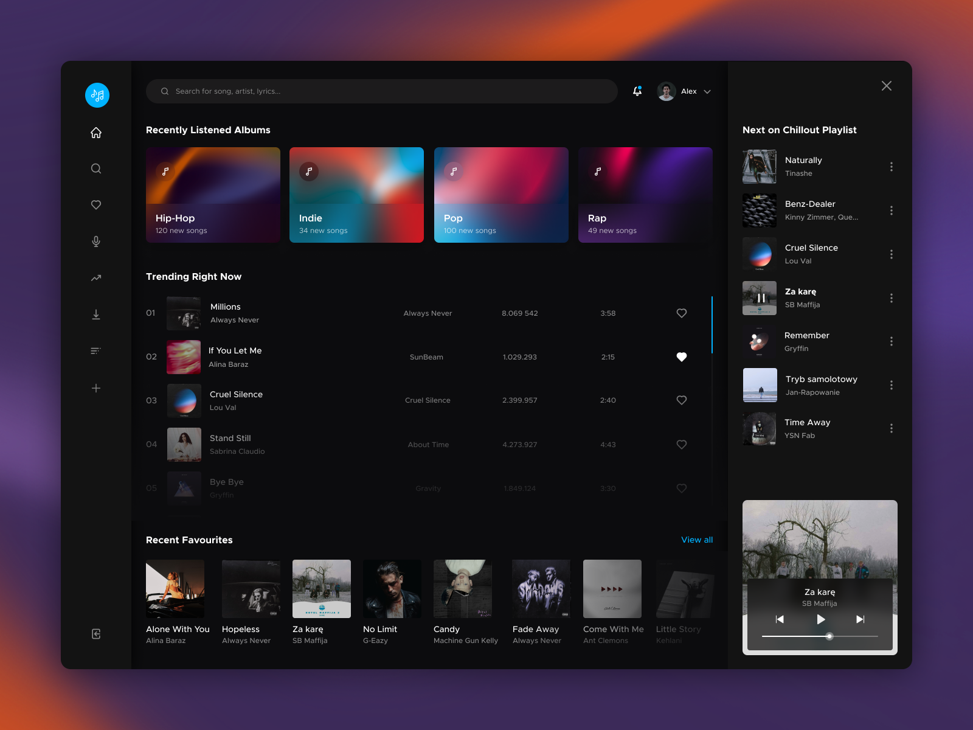
Task: Open Downloads from the sidebar
Action: coord(96,315)
